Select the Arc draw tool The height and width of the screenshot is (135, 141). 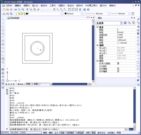[3, 37]
